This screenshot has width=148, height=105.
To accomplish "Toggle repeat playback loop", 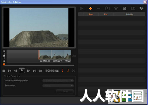I will (40, 71).
